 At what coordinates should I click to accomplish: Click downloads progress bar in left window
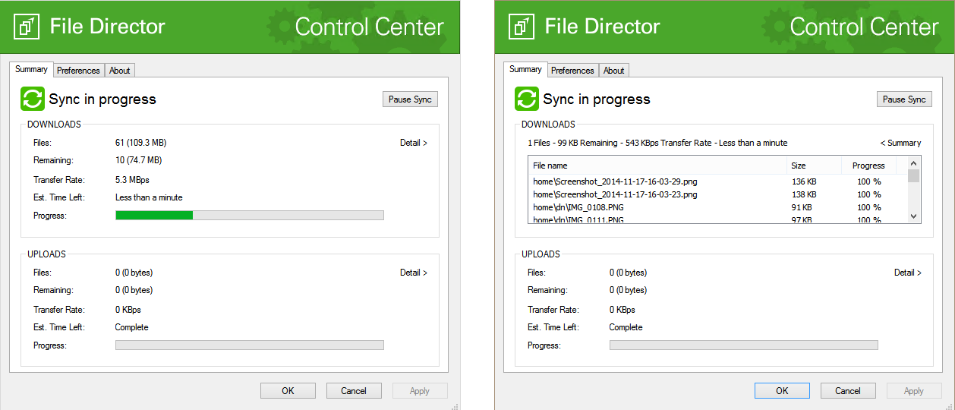[250, 216]
